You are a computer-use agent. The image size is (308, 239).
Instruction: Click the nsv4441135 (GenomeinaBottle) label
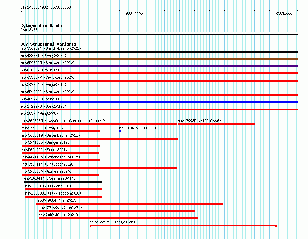coord(51,157)
